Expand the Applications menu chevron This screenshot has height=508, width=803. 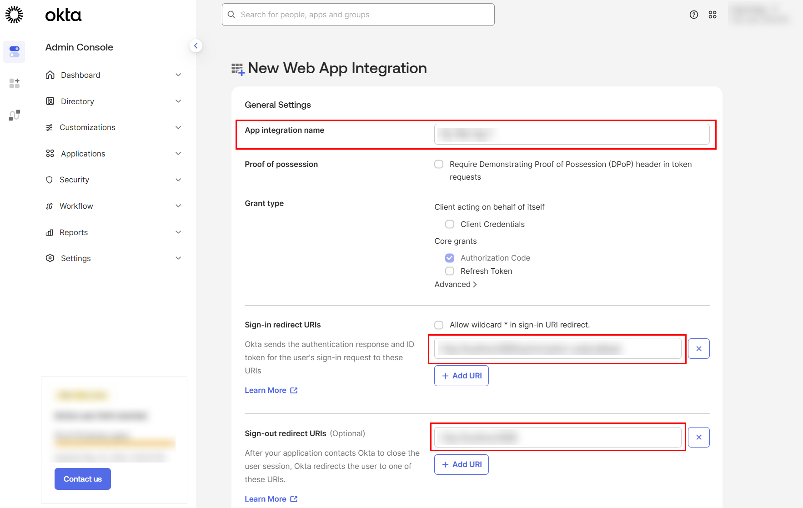pyautogui.click(x=178, y=153)
